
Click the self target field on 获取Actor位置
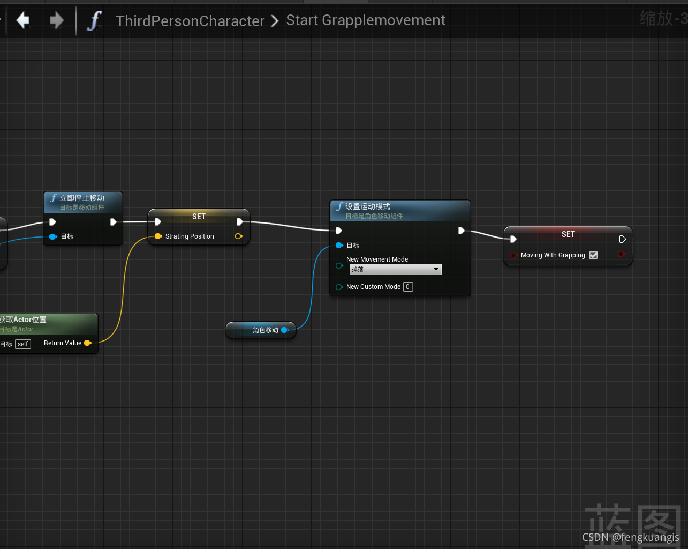(23, 344)
